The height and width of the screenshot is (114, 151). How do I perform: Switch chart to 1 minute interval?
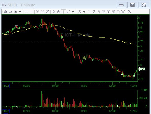[x=89, y=12]
